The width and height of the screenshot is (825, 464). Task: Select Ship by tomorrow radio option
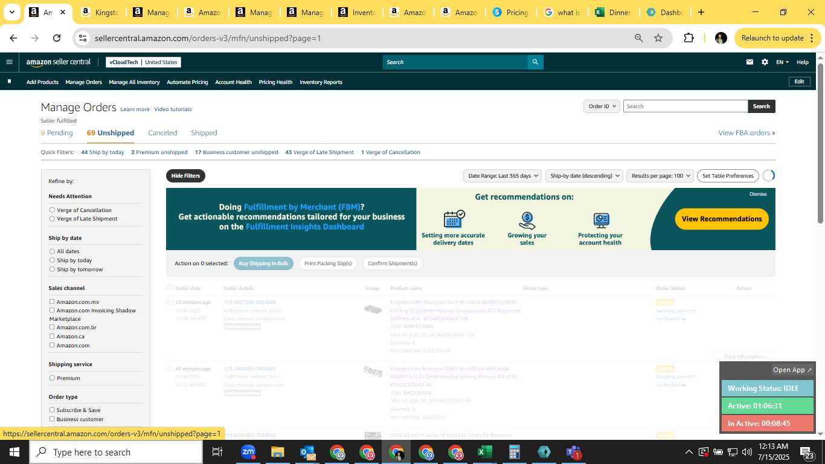(x=52, y=269)
